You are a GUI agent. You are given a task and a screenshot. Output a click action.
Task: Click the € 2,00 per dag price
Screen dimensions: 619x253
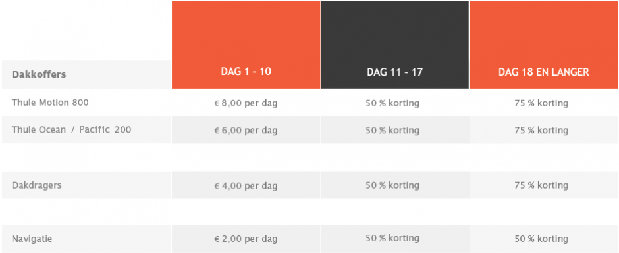(x=246, y=239)
